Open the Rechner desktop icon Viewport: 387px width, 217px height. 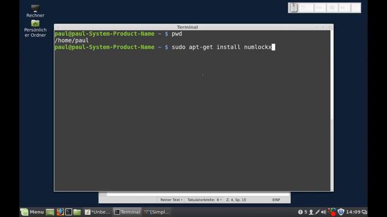pyautogui.click(x=35, y=11)
